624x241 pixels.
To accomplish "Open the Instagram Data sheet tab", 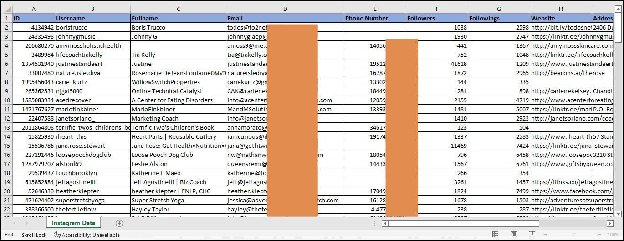I will [73, 223].
